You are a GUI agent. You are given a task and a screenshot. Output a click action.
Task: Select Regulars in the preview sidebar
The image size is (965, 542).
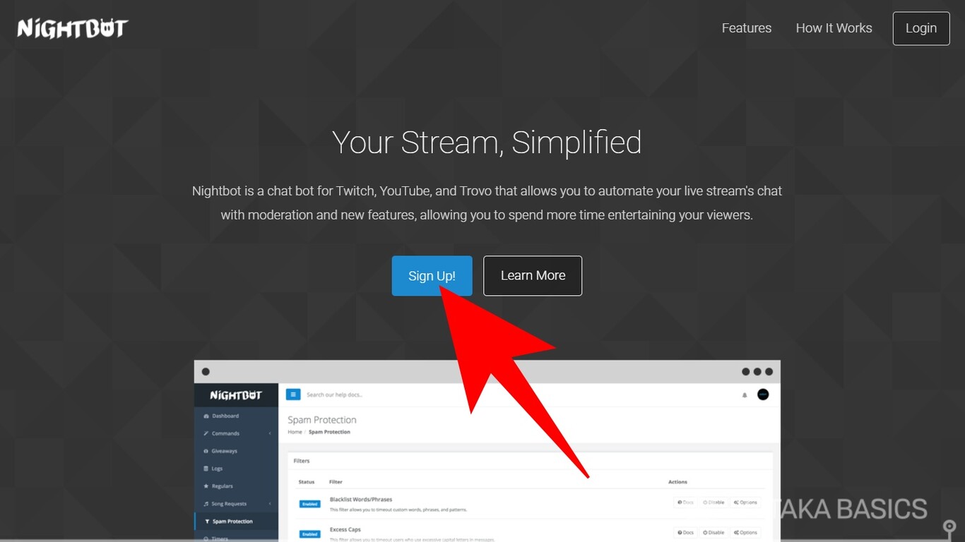pos(222,486)
